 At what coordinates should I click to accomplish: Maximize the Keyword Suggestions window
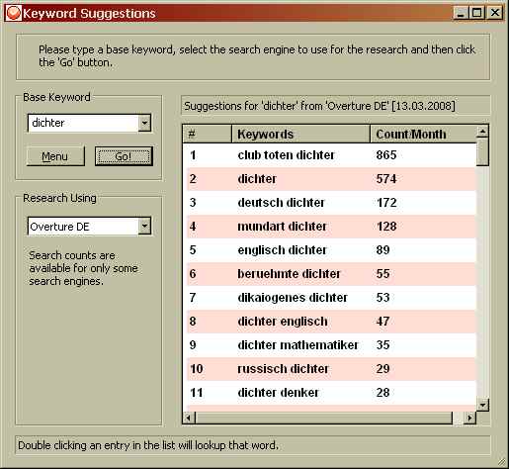coord(476,13)
